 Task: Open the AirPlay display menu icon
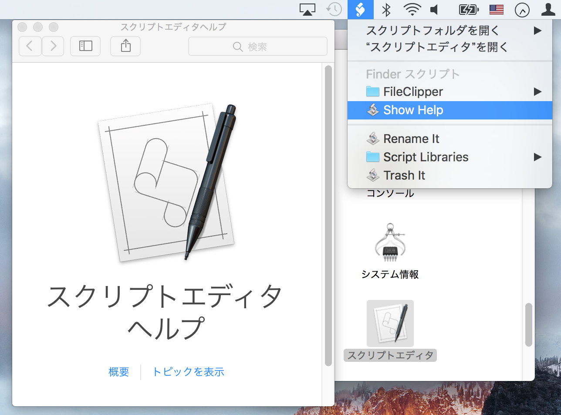click(308, 9)
